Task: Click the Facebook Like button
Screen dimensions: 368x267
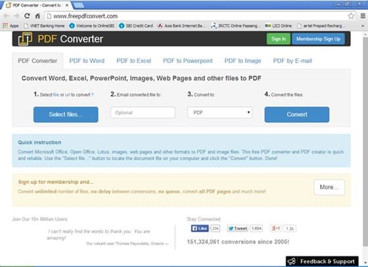Action: (x=200, y=228)
